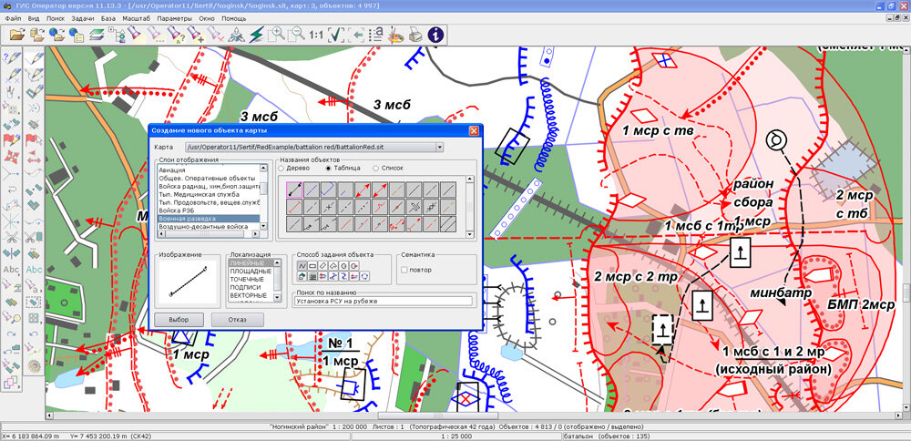Select Общее. Оперативные объекты layer
Viewport: 911px width, 441px height.
[208, 178]
